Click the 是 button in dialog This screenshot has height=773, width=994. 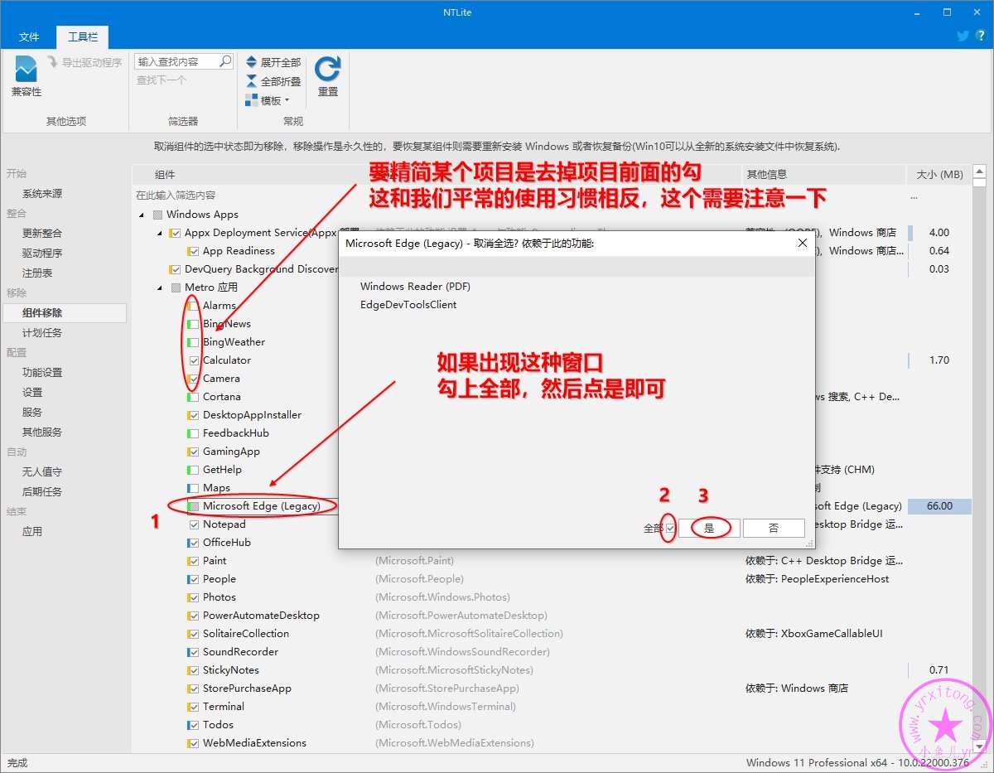[708, 528]
